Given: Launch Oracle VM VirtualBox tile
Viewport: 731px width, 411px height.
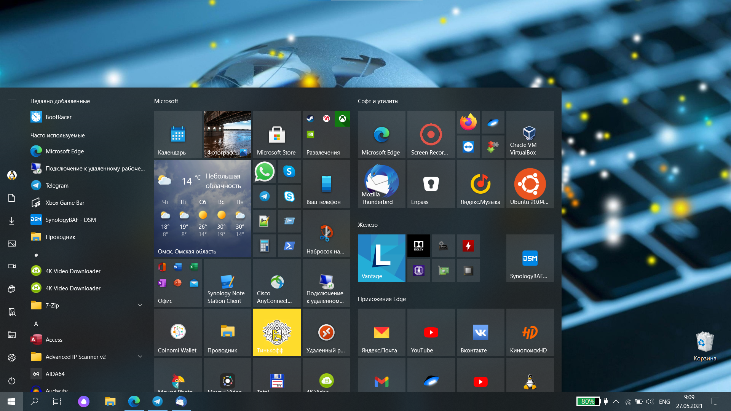Looking at the screenshot, I should click(x=530, y=134).
